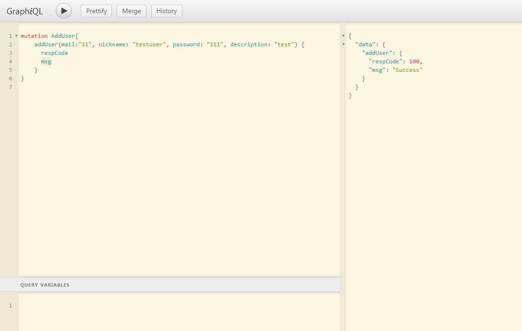522x331 pixels.
Task: Click the 'password' argument name
Action: 186,44
